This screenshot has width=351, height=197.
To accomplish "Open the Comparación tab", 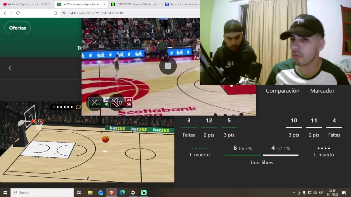I will 282,91.
